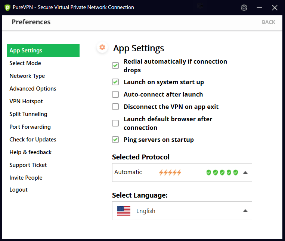Expand the Selected Protocol dropdown arrow
The width and height of the screenshot is (285, 241).
pos(245,173)
